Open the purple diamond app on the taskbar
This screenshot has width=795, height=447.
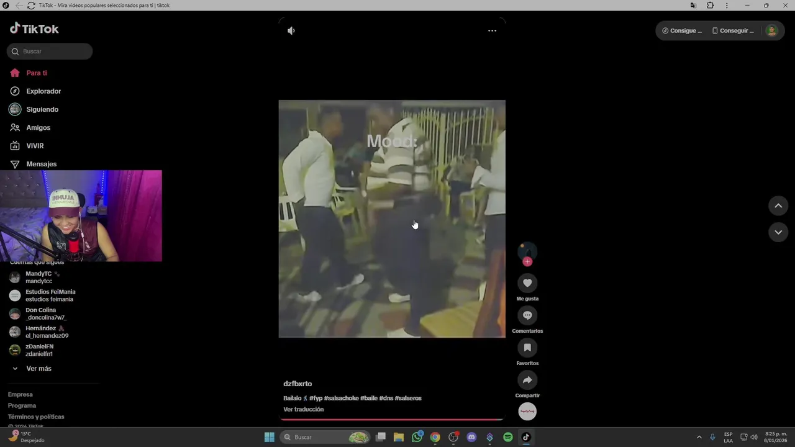coord(489,437)
